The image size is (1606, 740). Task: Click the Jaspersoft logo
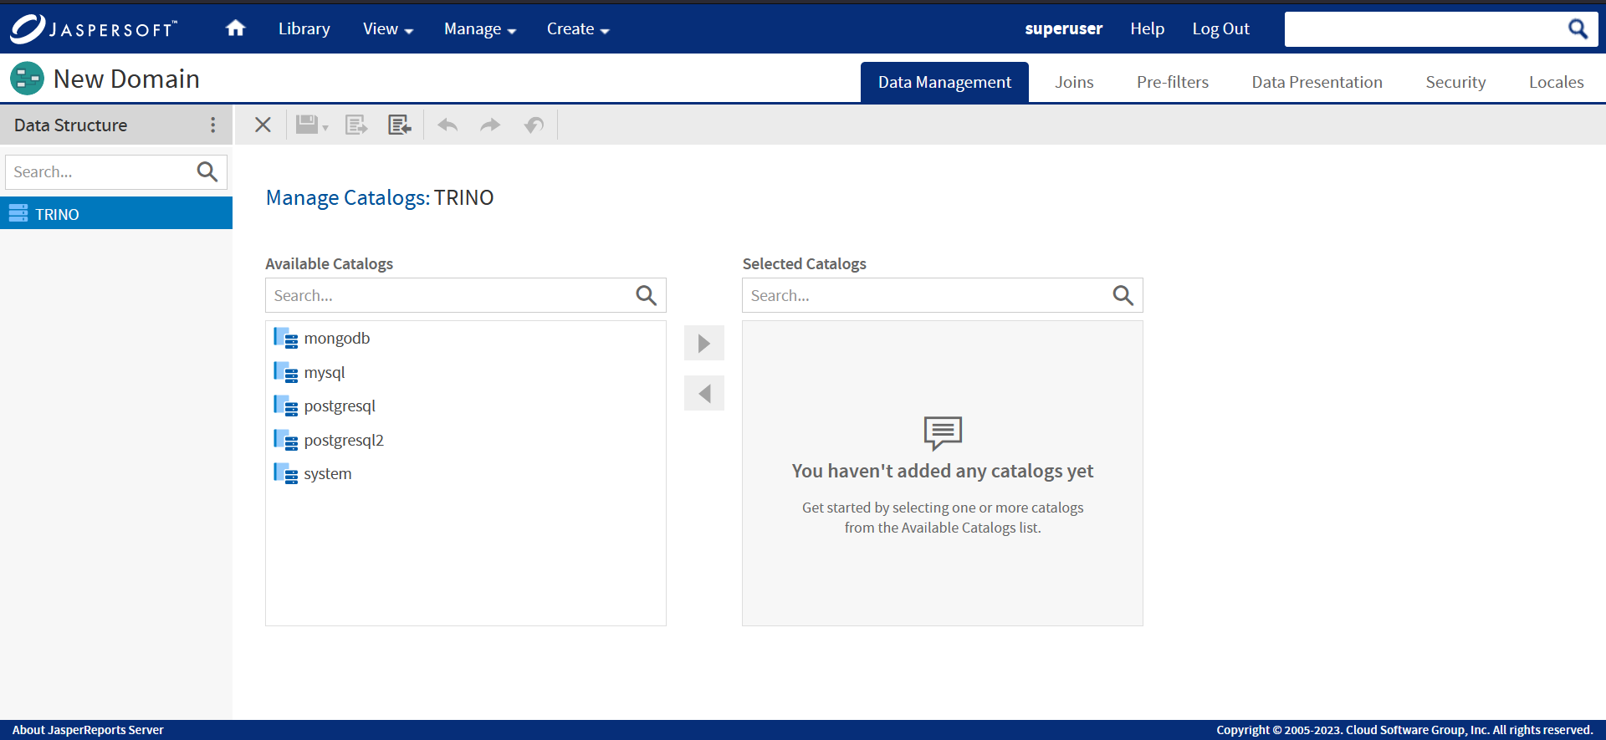click(x=94, y=28)
